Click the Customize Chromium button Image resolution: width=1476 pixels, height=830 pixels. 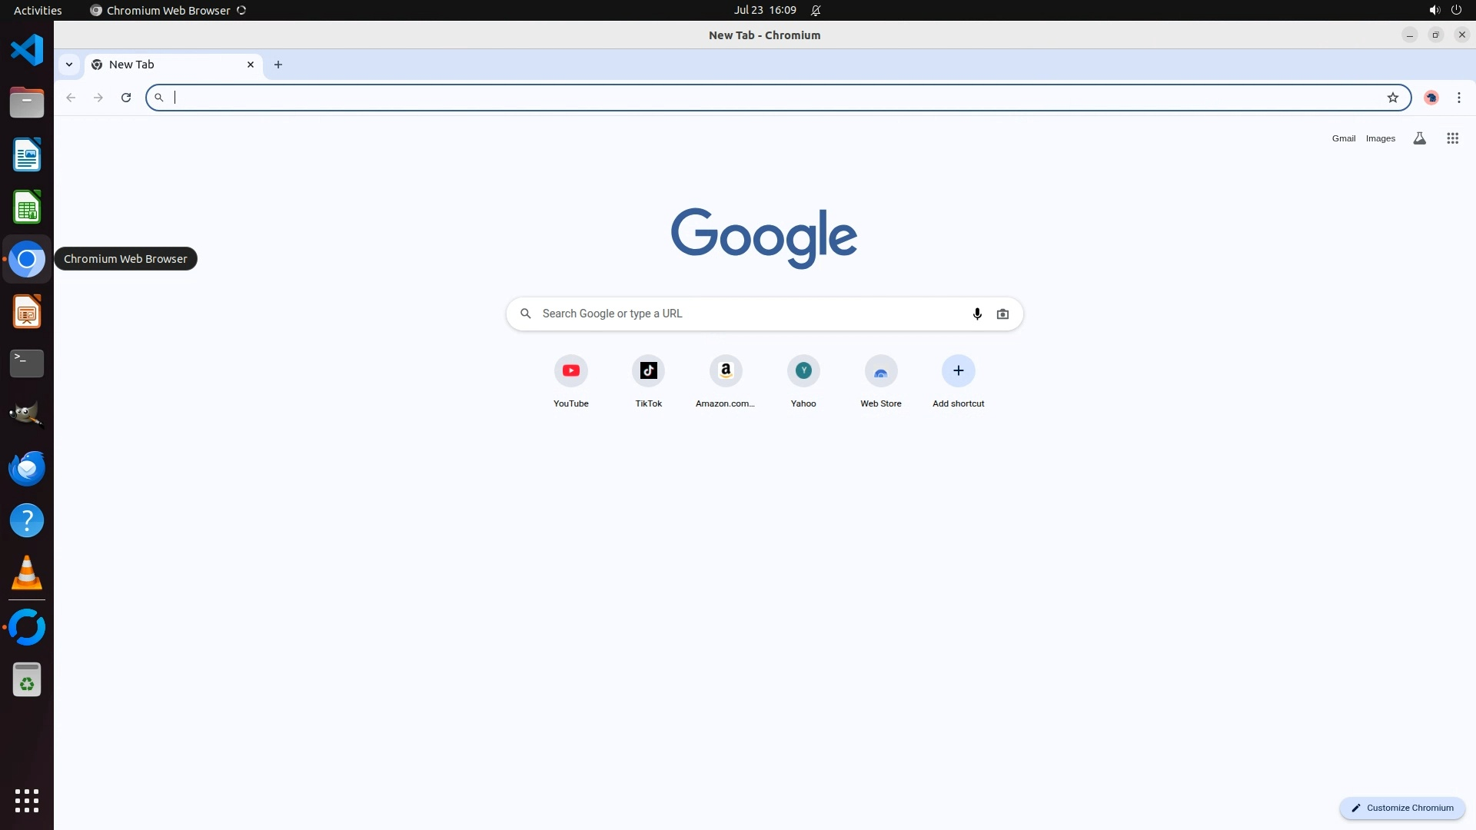click(x=1402, y=808)
